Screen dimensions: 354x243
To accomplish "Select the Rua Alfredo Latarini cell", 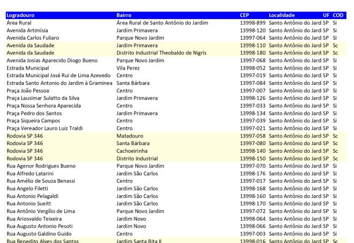I will click(32, 173).
